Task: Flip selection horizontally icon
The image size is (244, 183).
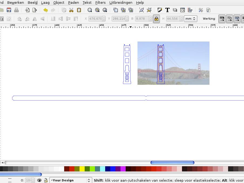Action: point(35,19)
